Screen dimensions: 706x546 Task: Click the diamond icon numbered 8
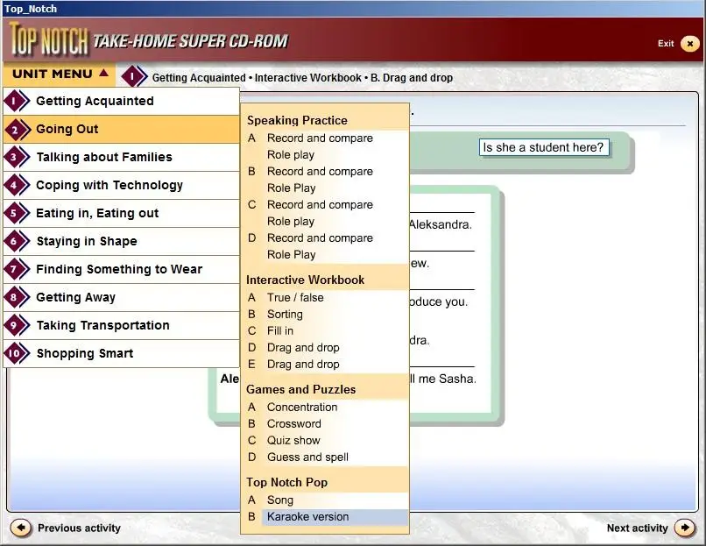17,297
